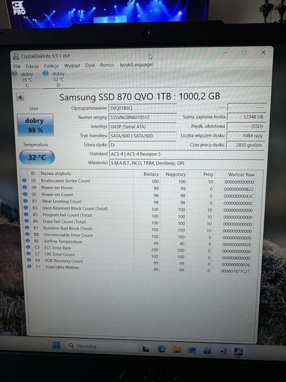Click the interface field UASP (Serial ATA)
The image size is (286, 382).
[143, 127]
